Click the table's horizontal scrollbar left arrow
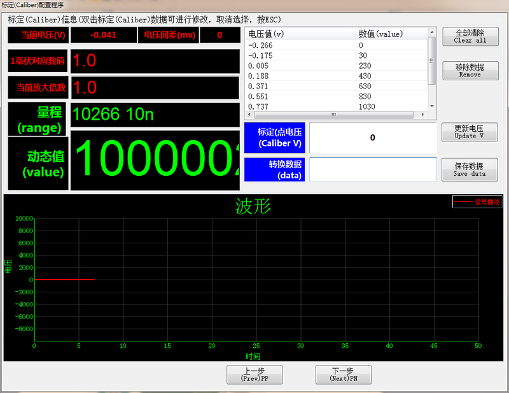Screen dimensions: 509x393 (249, 115)
